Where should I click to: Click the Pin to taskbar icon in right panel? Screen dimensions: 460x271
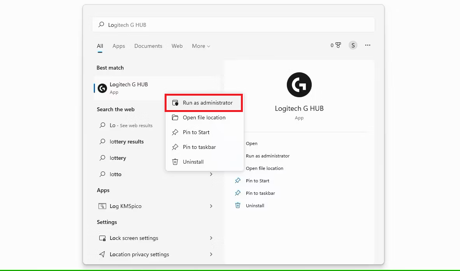pyautogui.click(x=238, y=193)
